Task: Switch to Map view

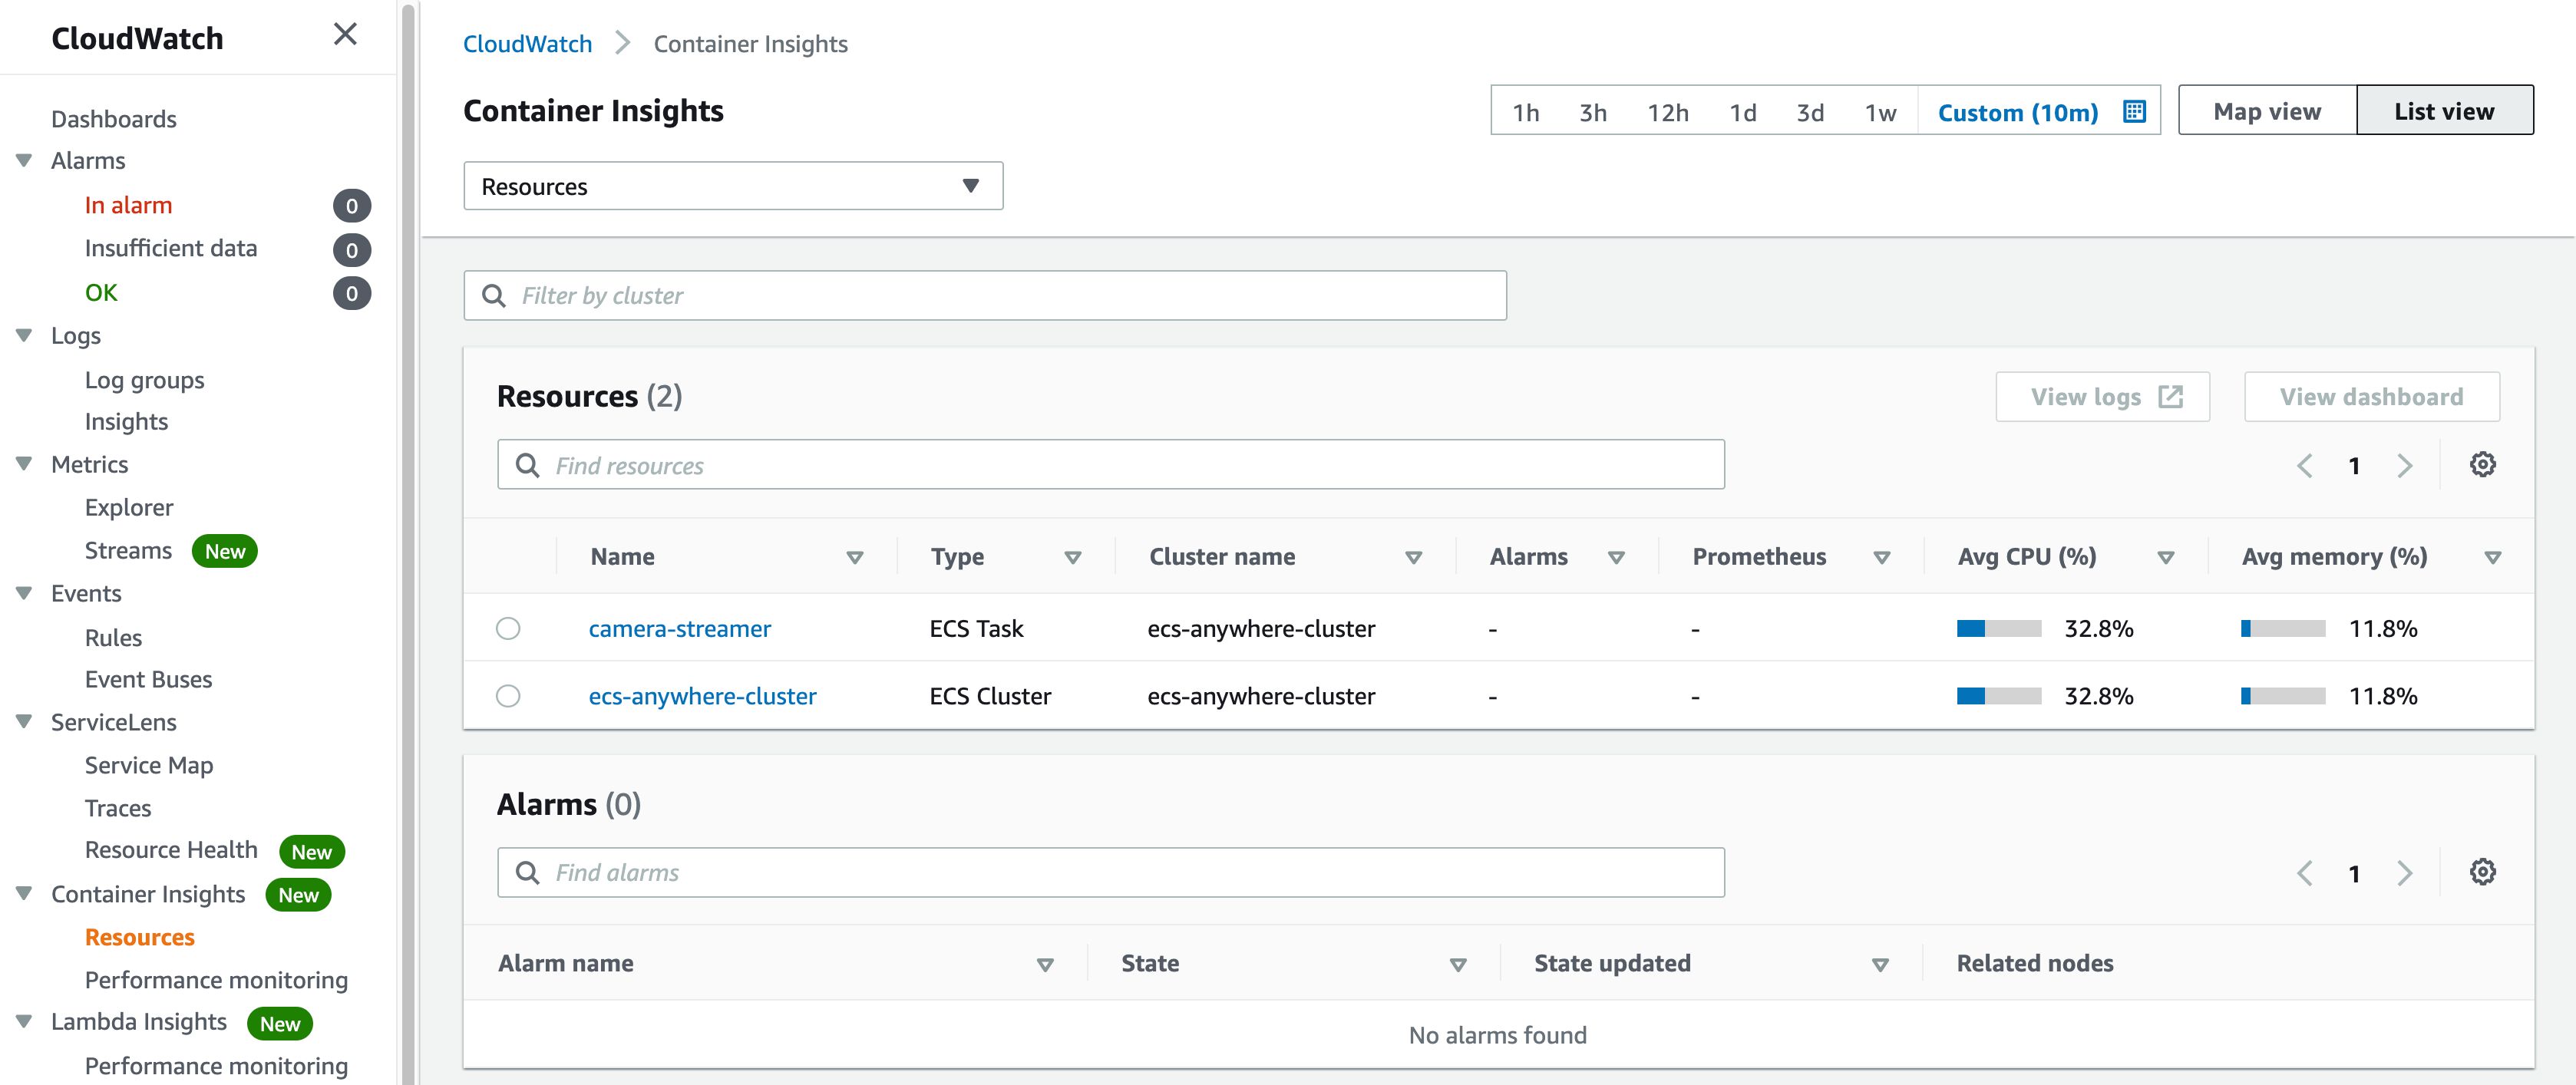Action: [x=2266, y=111]
